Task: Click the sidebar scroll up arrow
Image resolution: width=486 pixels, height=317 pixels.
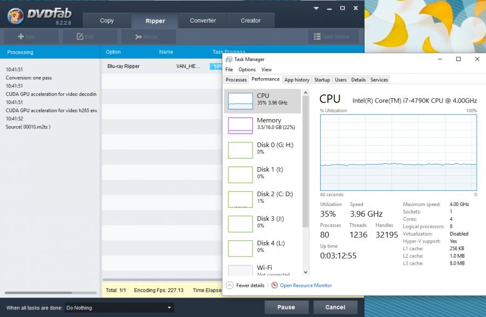Action: tap(306, 93)
